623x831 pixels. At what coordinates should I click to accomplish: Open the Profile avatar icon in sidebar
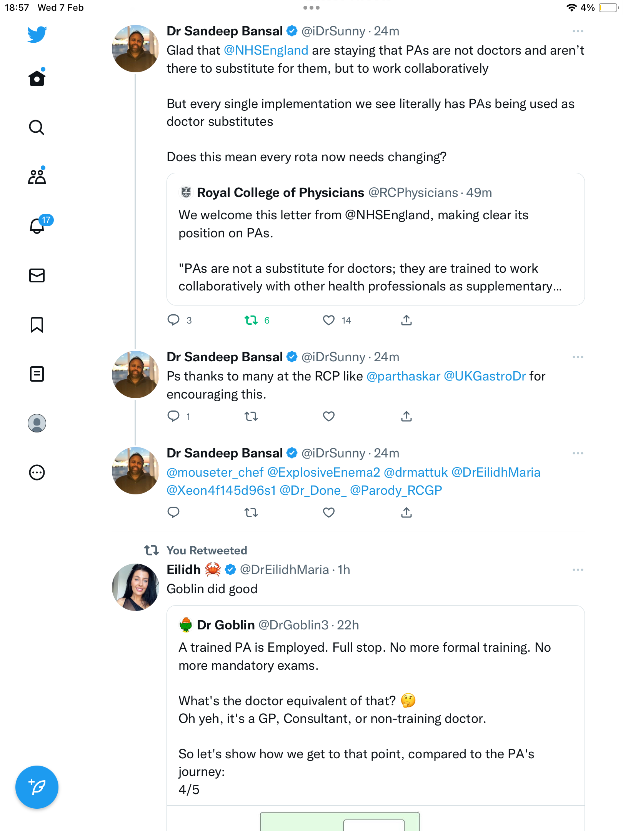(37, 423)
